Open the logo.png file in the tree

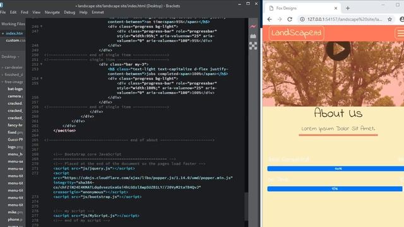tap(15, 147)
